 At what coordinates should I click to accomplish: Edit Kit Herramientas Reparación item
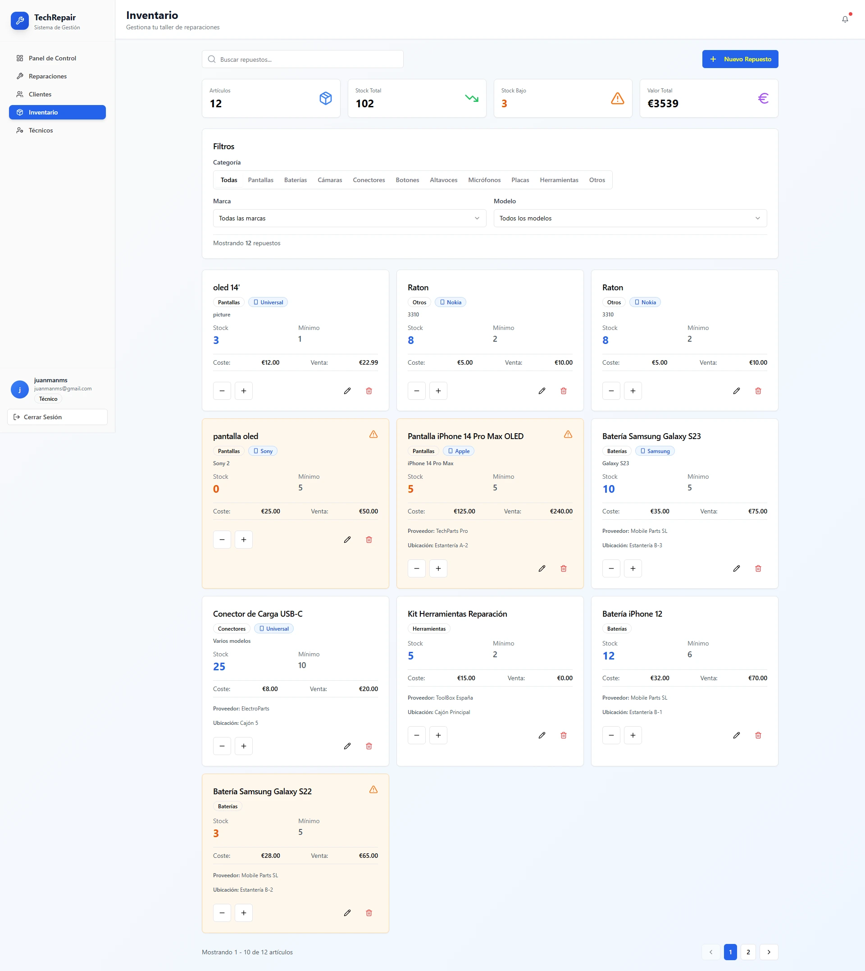tap(542, 736)
